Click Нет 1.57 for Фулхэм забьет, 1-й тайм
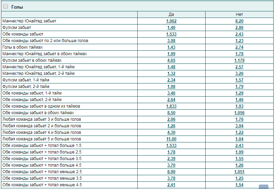The width and height of the screenshot is (275, 189). tap(239, 80)
